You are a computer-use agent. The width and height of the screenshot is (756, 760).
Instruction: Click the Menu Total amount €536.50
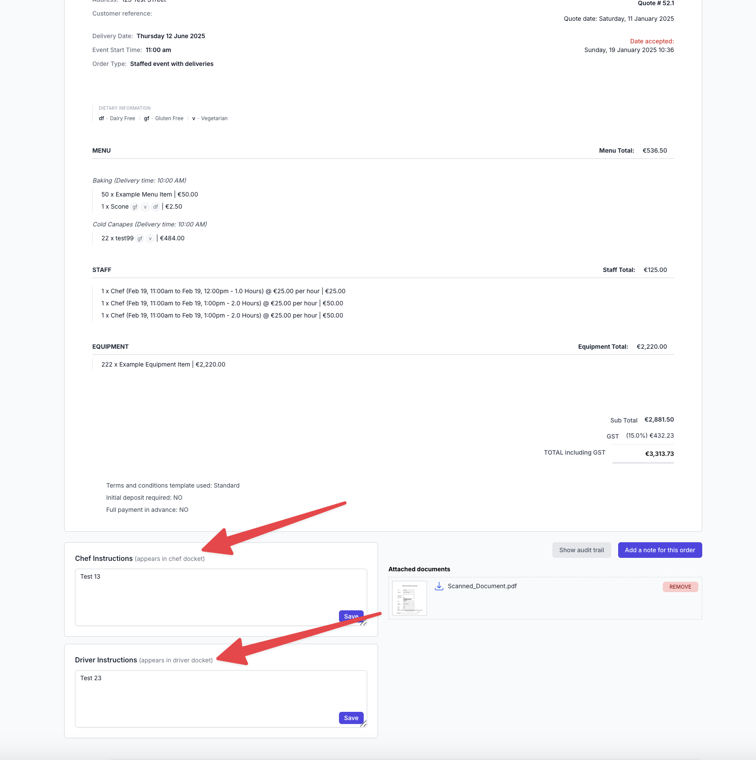click(654, 151)
